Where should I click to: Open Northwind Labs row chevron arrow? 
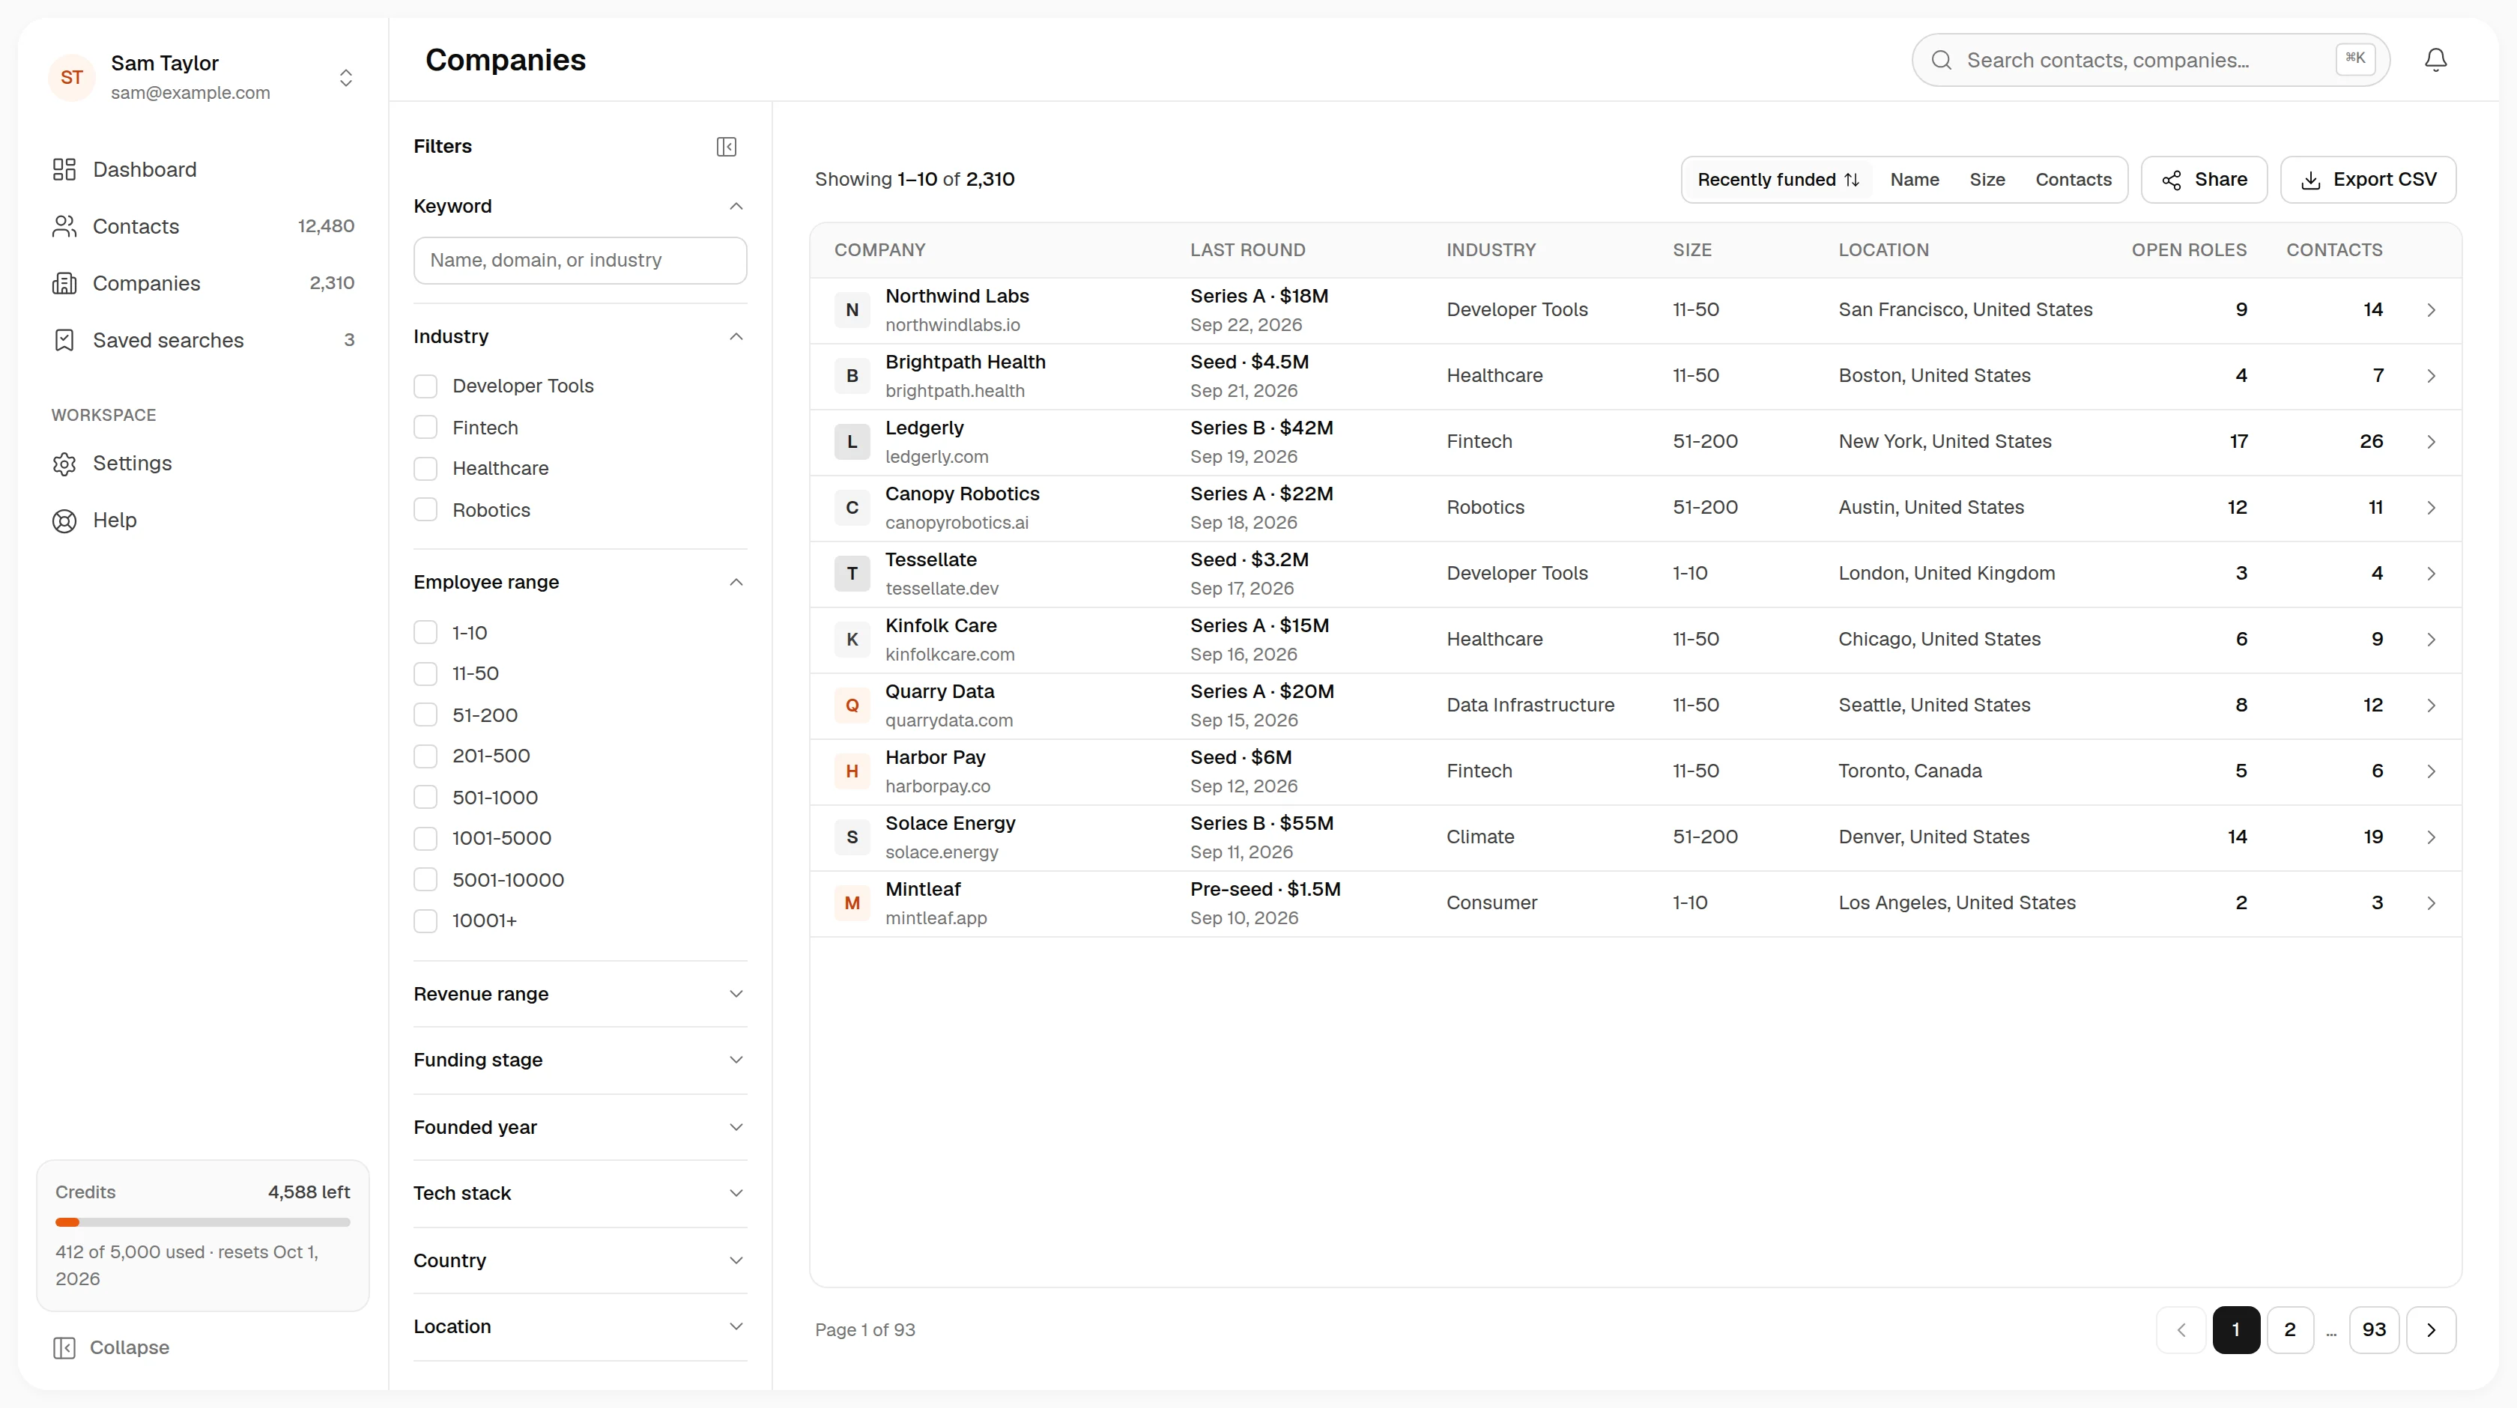(2431, 310)
